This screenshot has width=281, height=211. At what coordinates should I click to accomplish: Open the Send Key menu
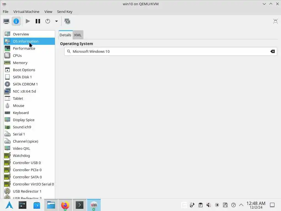point(65,12)
